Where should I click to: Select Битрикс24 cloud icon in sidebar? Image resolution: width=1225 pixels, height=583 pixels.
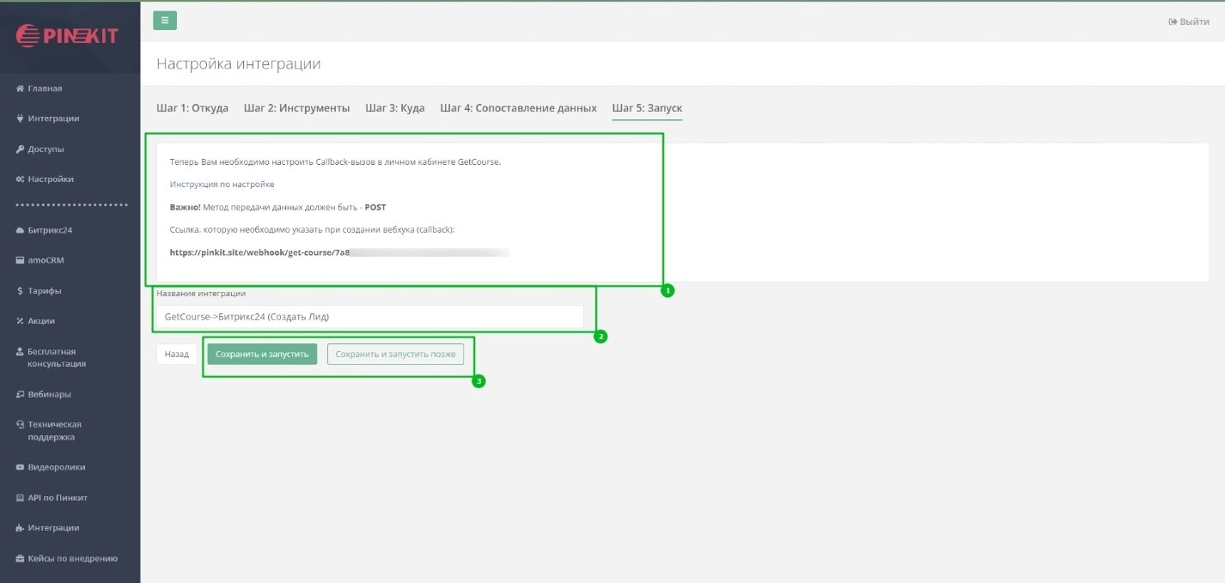[x=20, y=230]
